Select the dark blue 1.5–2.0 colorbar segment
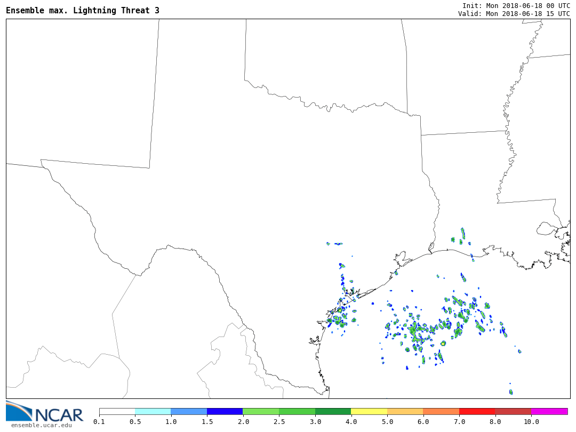Screen dimensions: 576x432 [x=225, y=411]
